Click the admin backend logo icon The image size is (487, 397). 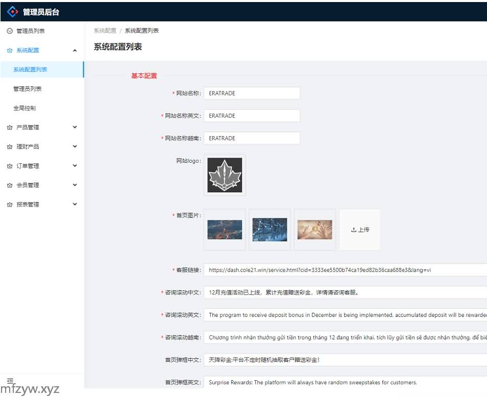(12, 11)
